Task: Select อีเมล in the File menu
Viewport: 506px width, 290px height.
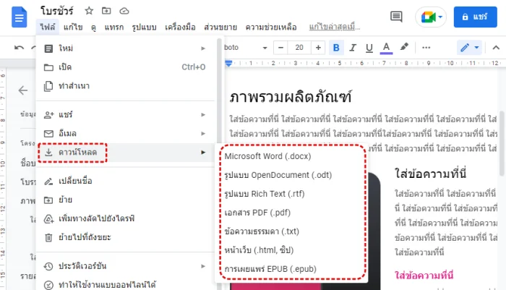Action: [x=125, y=133]
